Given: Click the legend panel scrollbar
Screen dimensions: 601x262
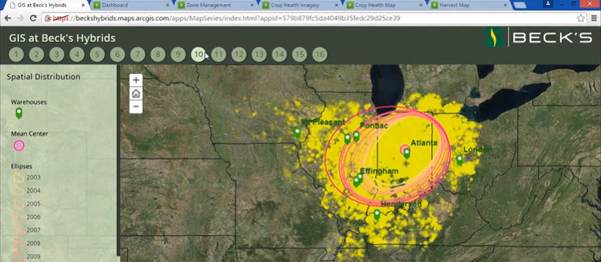Looking at the screenshot, I should 118,160.
